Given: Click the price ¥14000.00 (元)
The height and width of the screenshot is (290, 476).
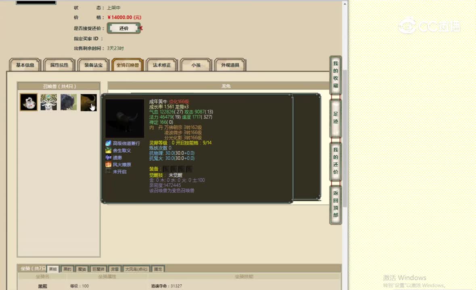Looking at the screenshot, I should [125, 17].
